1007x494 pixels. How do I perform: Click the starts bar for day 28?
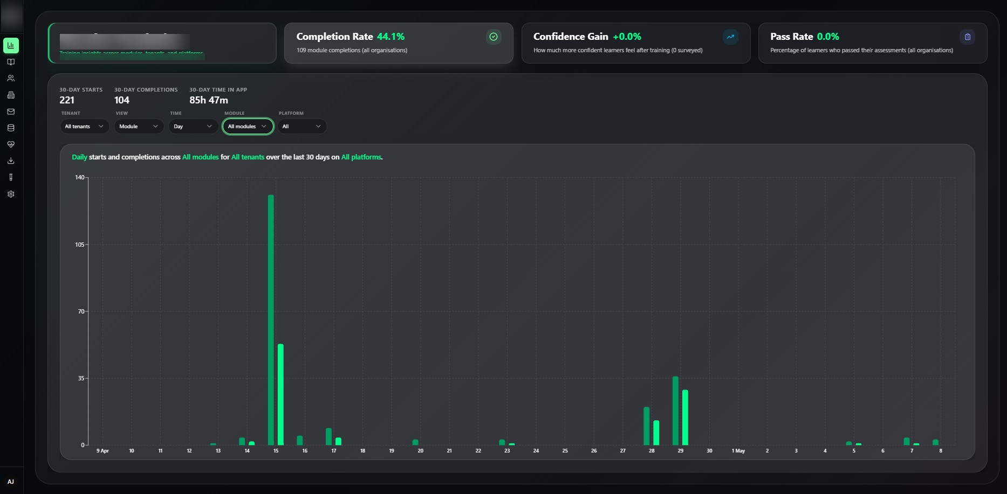click(646, 426)
